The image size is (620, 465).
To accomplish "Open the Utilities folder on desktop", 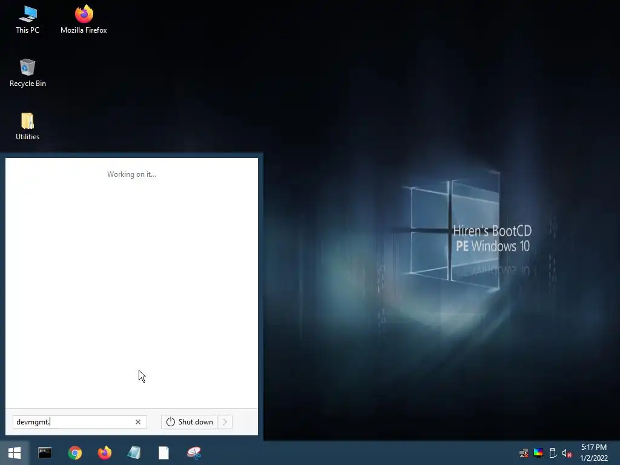I will (x=27, y=127).
